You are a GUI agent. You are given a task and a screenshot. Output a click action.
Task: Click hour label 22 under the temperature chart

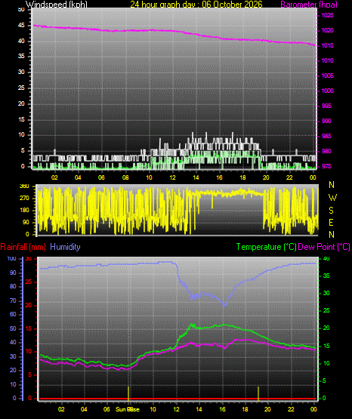(291, 409)
